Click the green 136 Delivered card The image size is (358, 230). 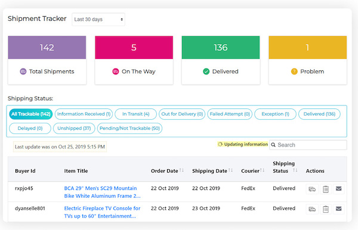[x=221, y=60]
